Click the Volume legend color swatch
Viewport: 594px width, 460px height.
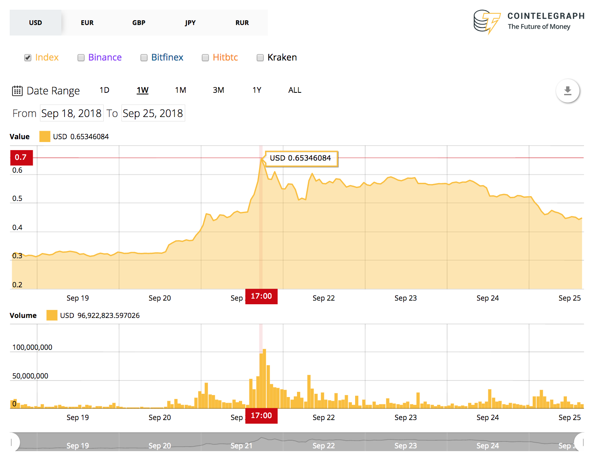[52, 315]
